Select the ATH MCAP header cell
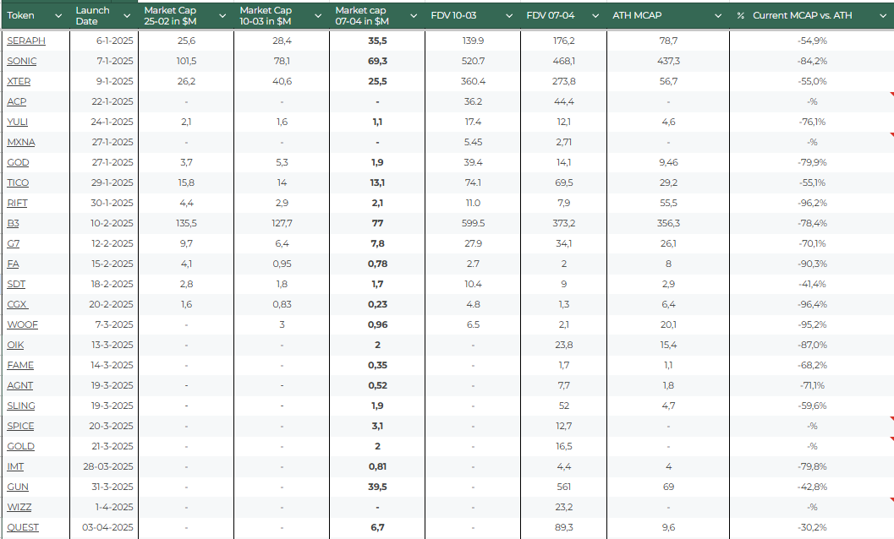The width and height of the screenshot is (894, 539). pos(668,16)
